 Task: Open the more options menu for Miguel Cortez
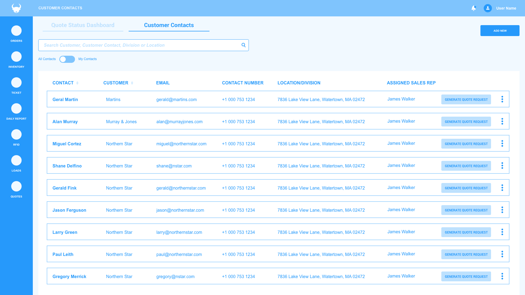point(502,143)
